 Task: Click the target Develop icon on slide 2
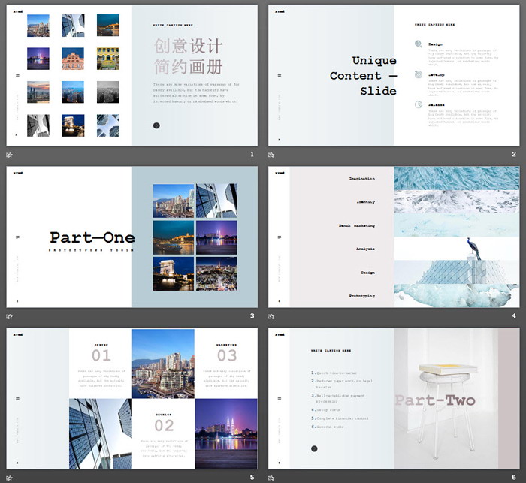419,74
